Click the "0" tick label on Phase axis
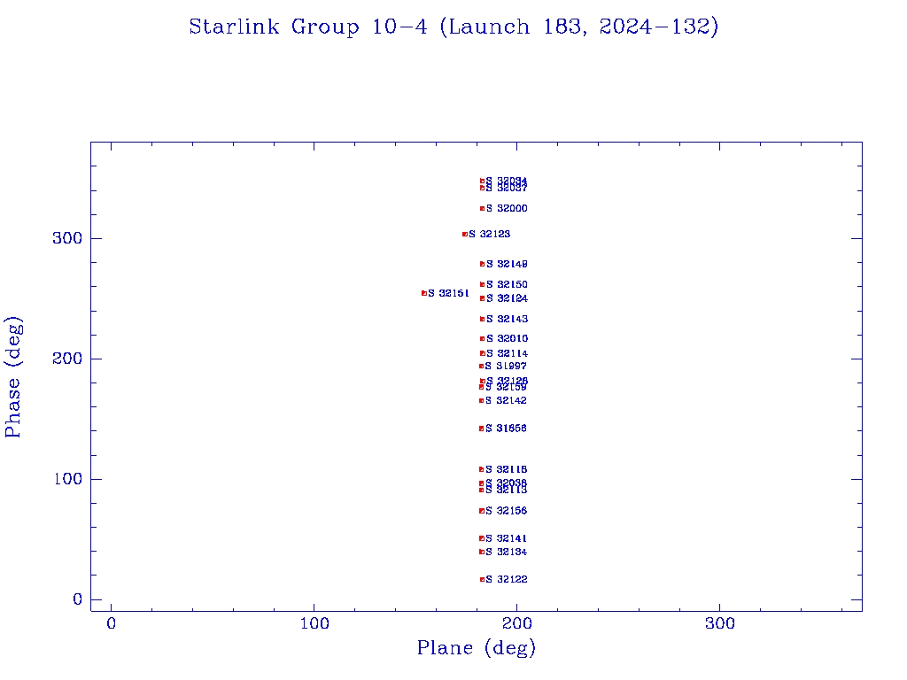Screen dimensions: 907x680 click(x=78, y=599)
